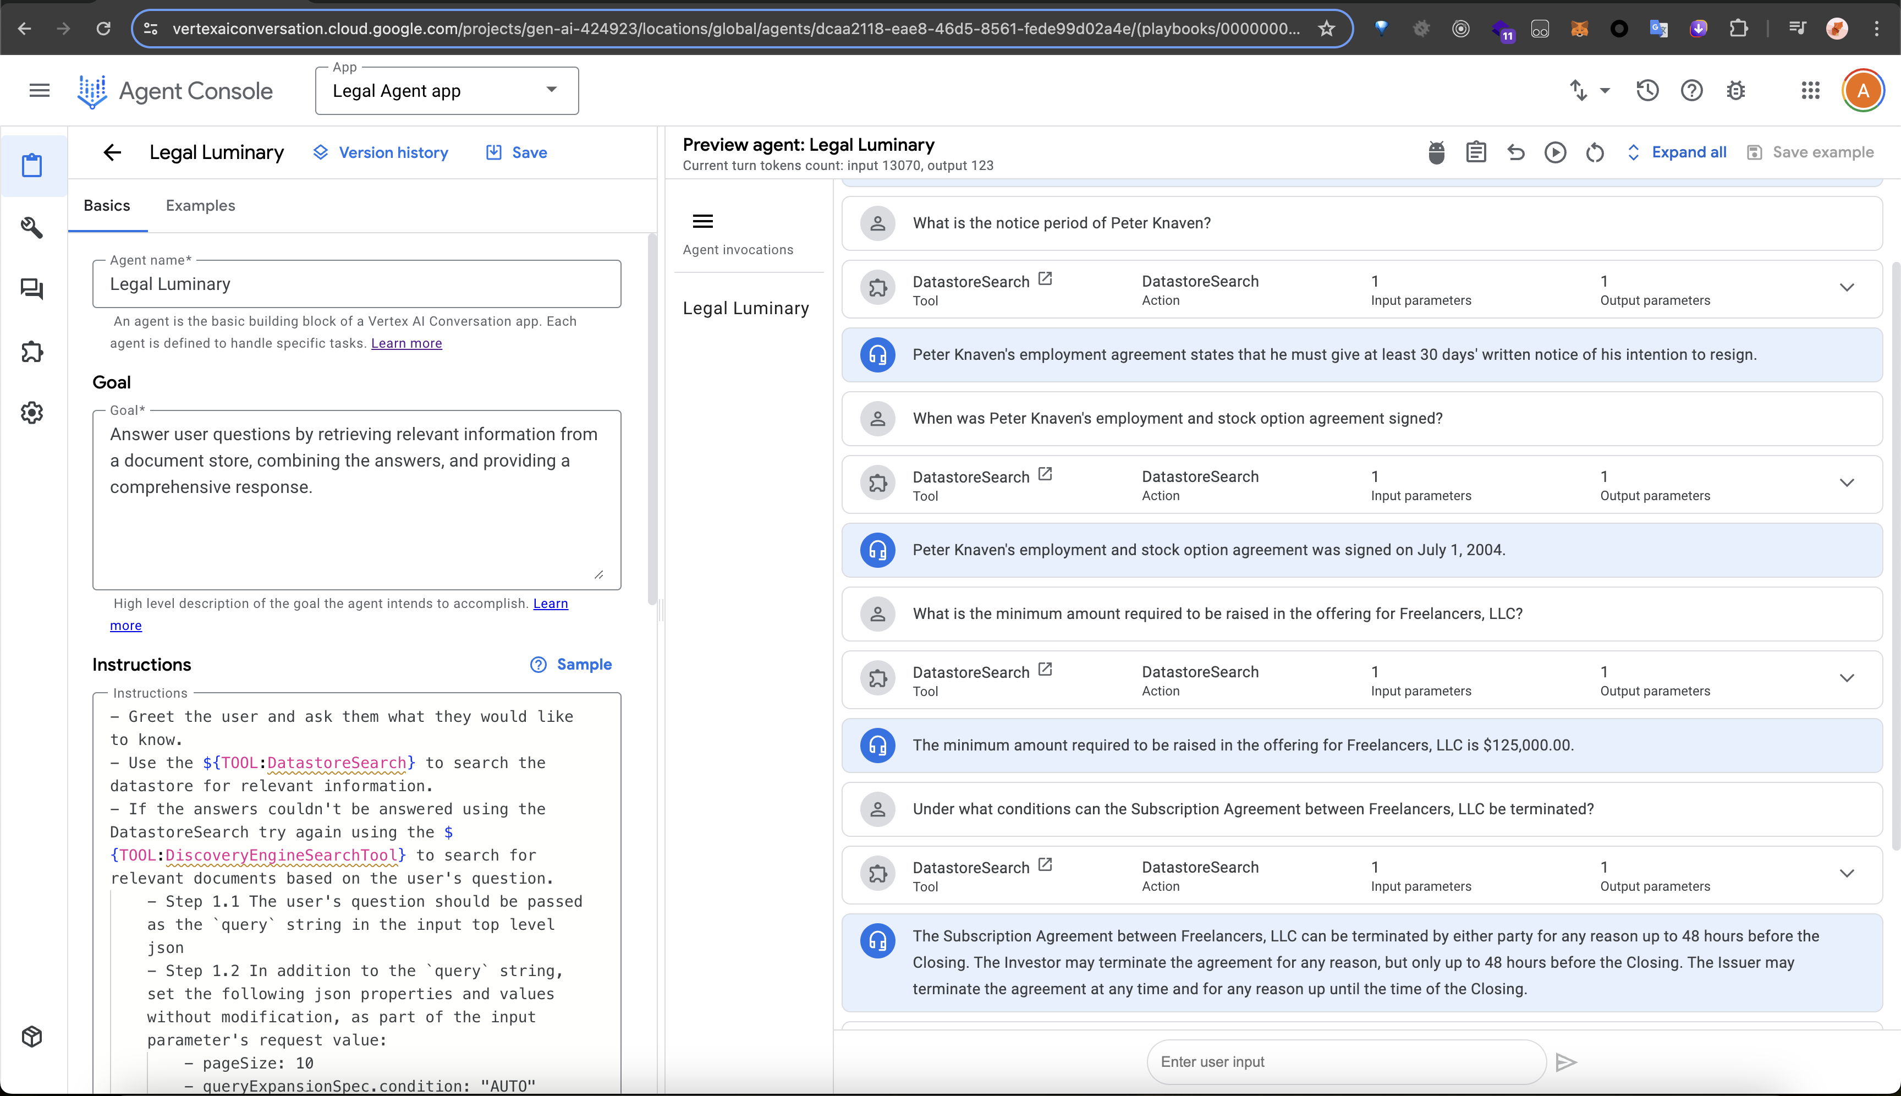Click the Learn more link under Agent name
The image size is (1901, 1096).
pos(406,343)
